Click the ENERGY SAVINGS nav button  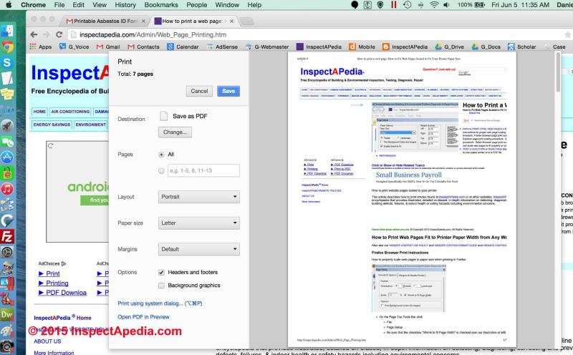click(52, 125)
